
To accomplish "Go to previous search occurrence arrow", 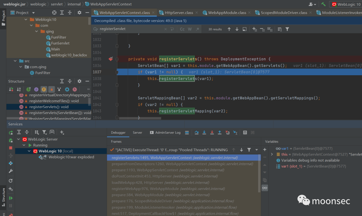I will 229,29.
